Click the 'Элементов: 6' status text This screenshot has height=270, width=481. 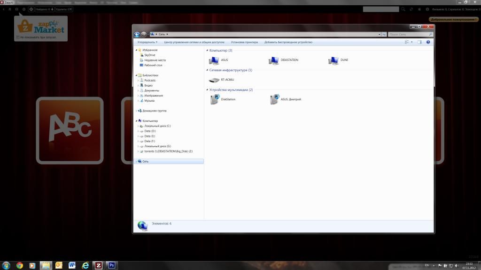click(x=162, y=224)
